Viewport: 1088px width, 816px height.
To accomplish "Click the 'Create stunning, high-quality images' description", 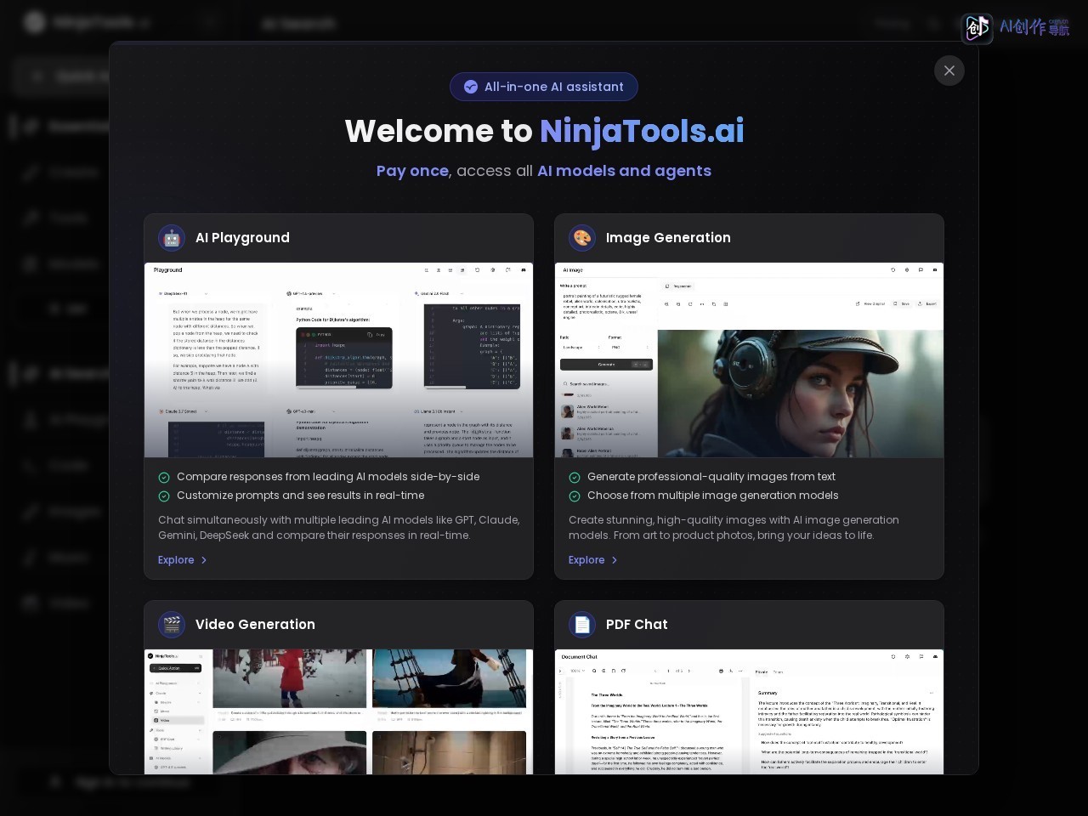I will tap(734, 528).
